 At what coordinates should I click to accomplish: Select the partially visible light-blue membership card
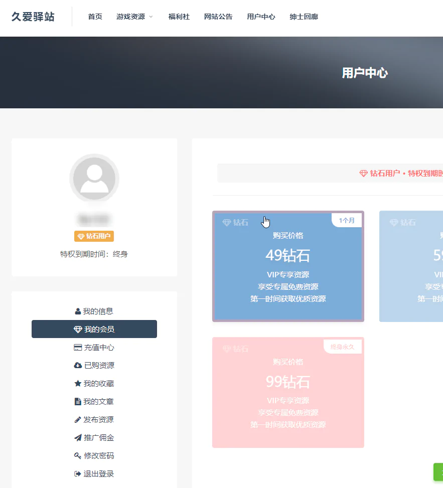411,266
